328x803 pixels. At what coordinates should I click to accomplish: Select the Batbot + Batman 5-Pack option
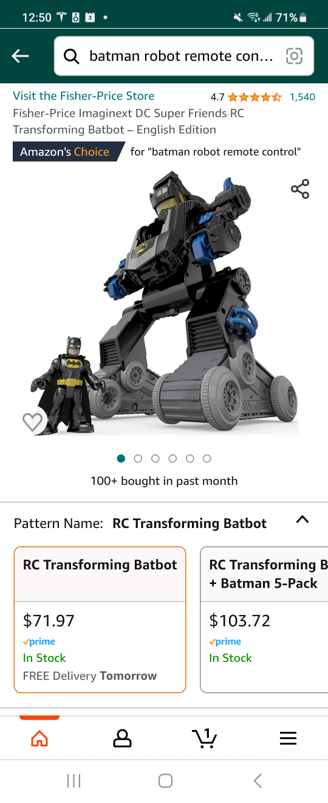coord(264,619)
